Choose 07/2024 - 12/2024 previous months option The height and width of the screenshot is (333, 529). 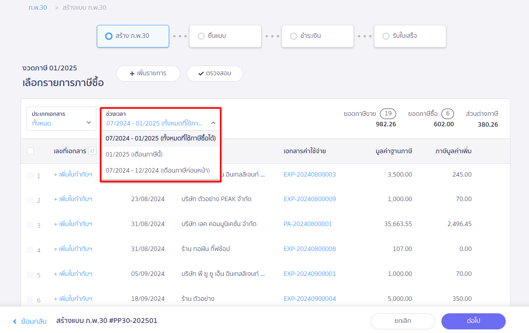157,170
